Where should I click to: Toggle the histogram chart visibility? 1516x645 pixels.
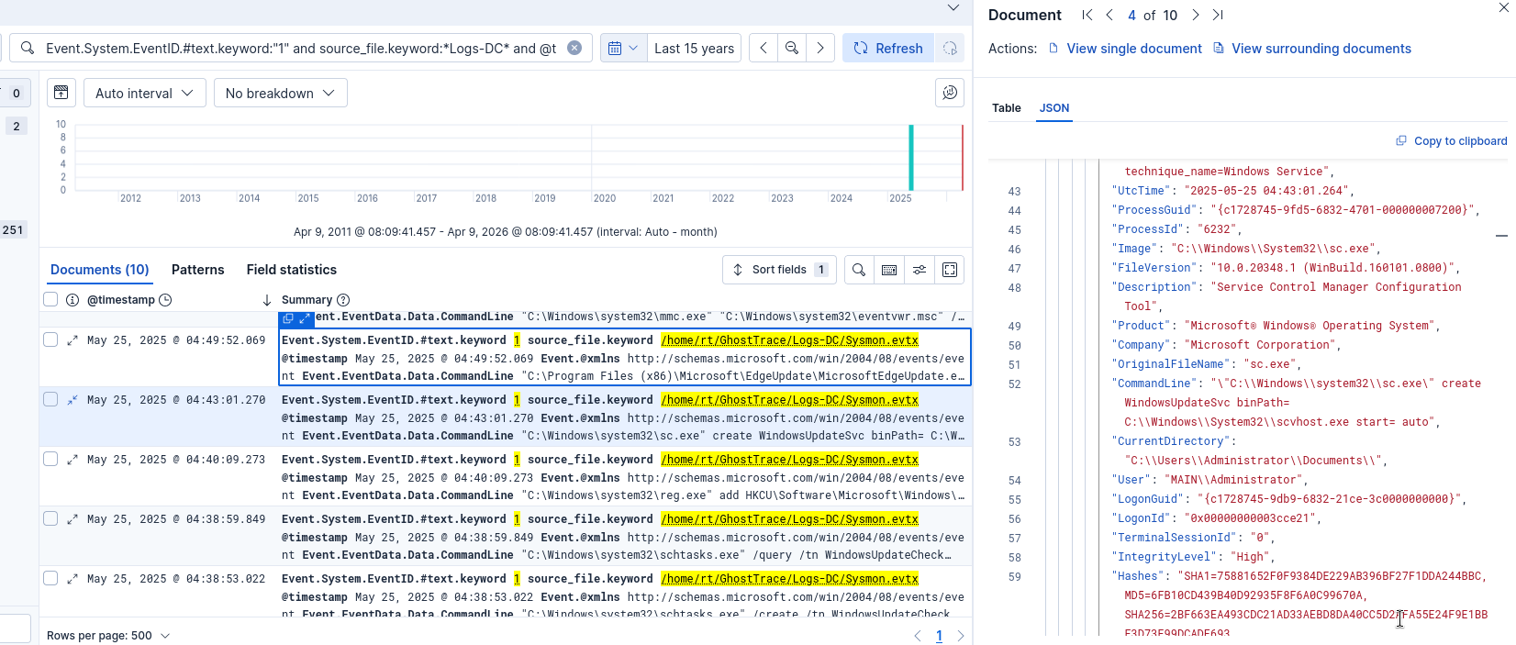point(61,93)
